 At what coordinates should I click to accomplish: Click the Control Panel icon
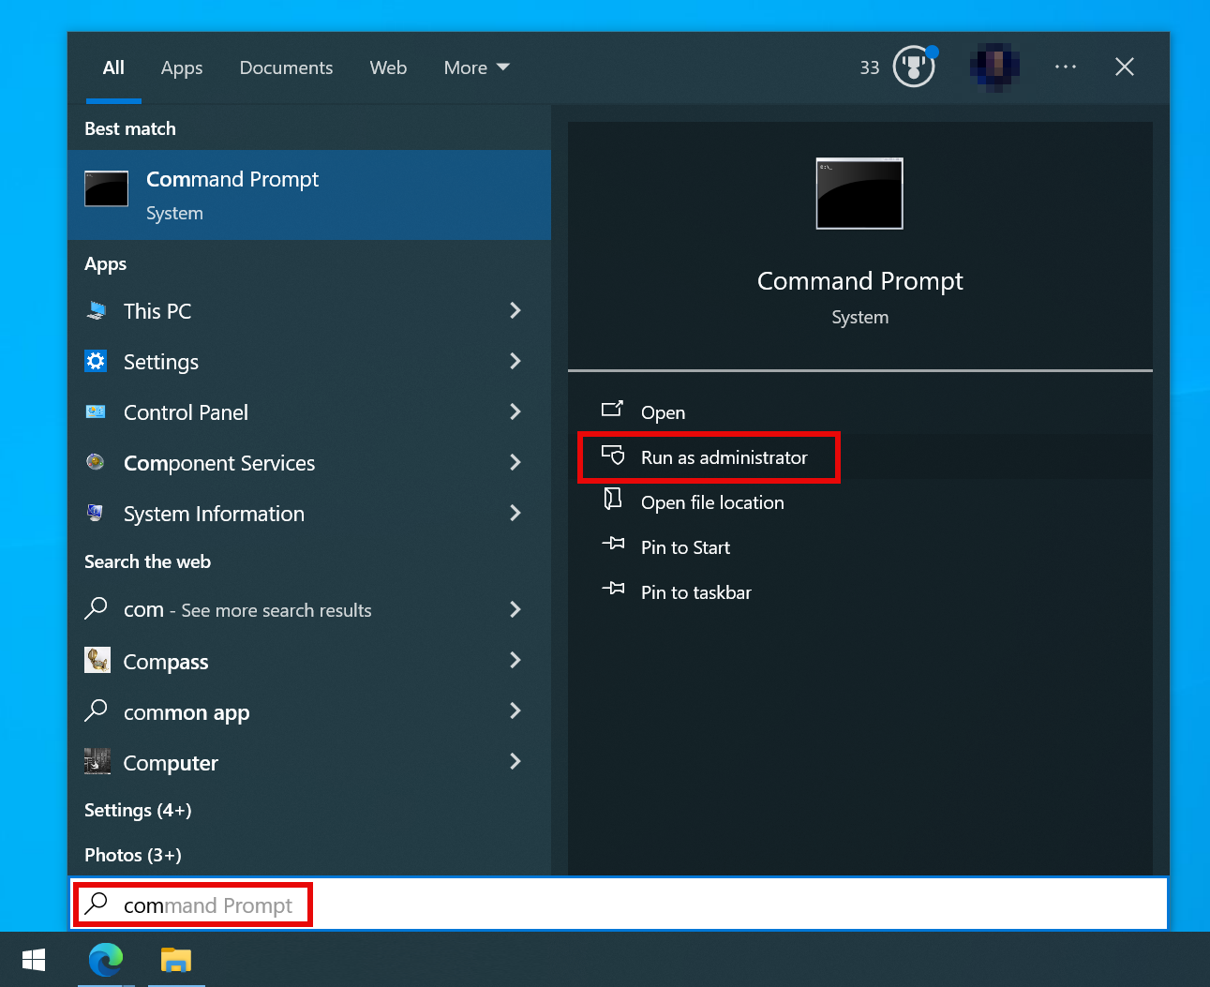click(96, 411)
